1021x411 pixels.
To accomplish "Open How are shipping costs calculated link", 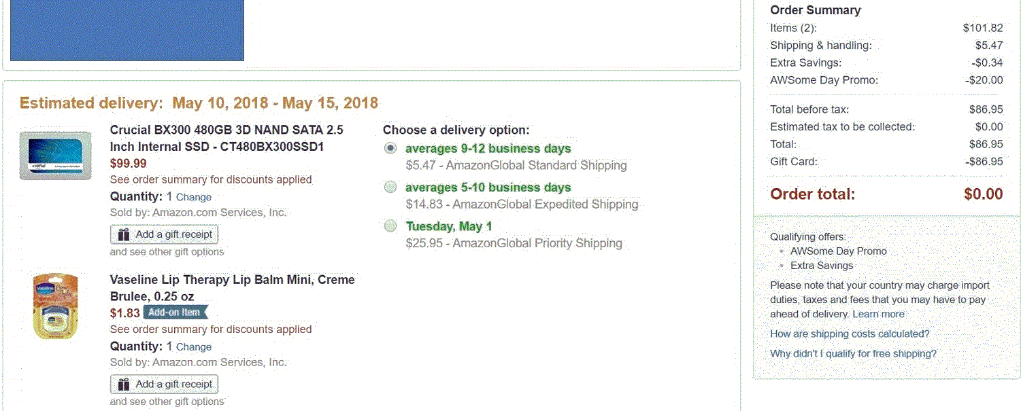I will tap(850, 334).
